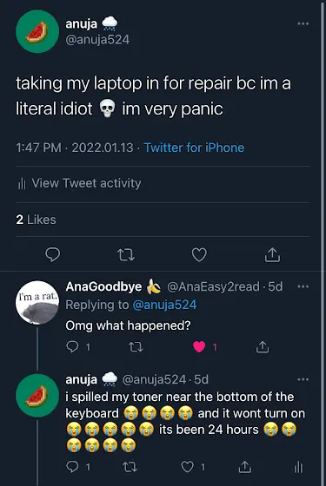The image size is (326, 486).
Task: Open the more options on main tweet
Action: pyautogui.click(x=303, y=24)
